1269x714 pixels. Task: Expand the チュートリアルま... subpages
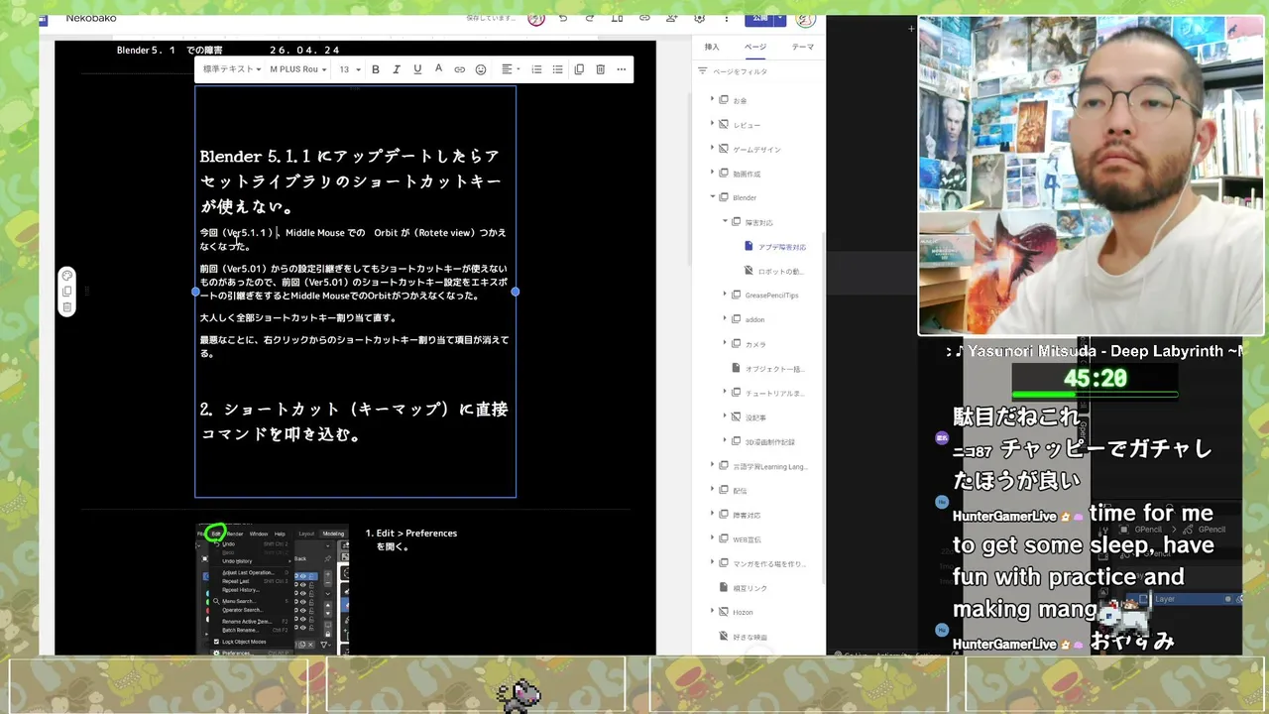pos(725,393)
